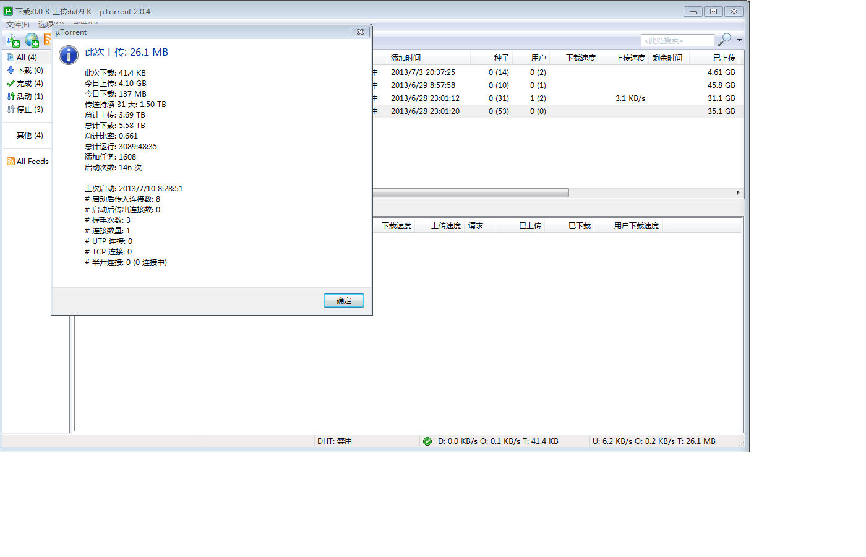The width and height of the screenshot is (866, 557).
Task: Click the green network status icon
Action: (427, 441)
